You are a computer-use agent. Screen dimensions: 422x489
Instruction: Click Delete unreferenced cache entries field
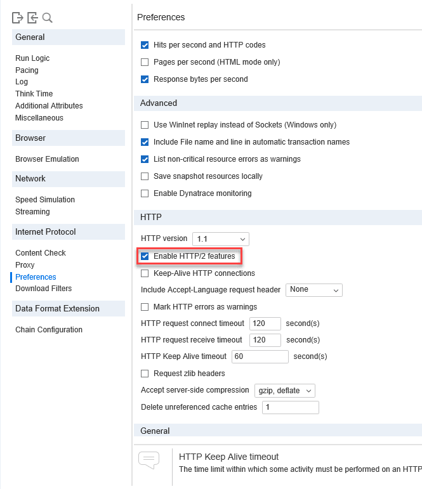[x=290, y=408]
